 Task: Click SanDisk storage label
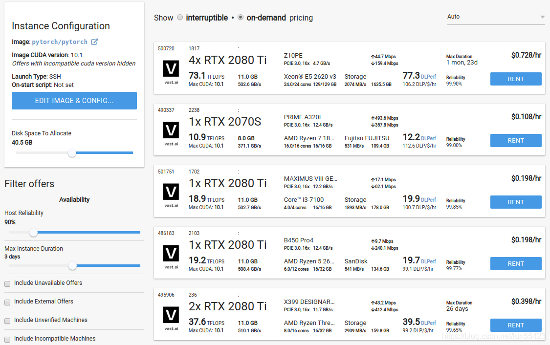356,261
